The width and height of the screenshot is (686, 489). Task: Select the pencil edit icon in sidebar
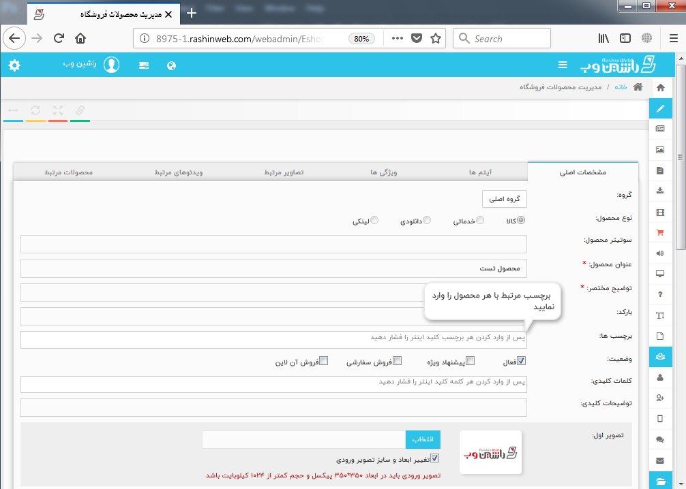pyautogui.click(x=661, y=108)
